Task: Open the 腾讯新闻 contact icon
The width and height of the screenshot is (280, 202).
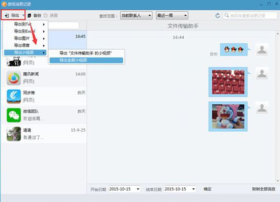Action: [x=14, y=78]
